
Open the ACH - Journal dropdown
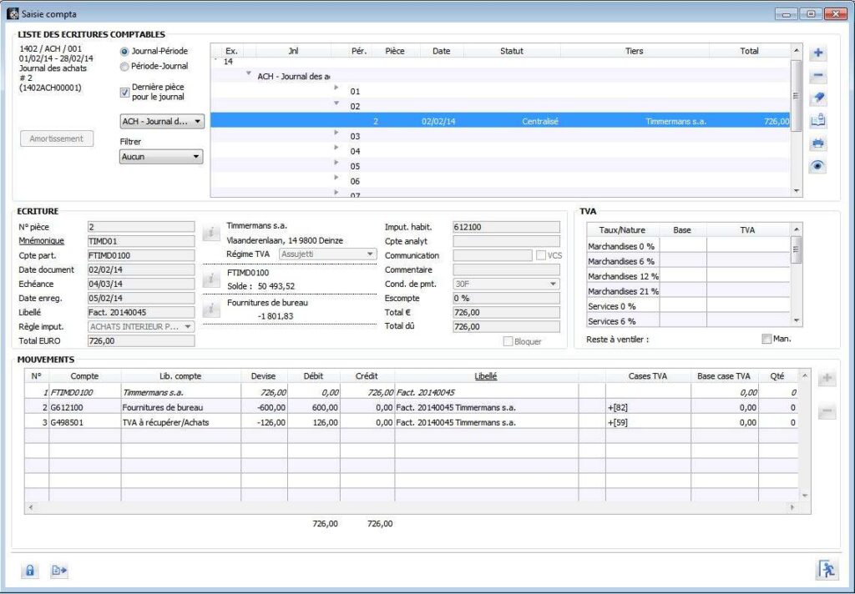162,122
